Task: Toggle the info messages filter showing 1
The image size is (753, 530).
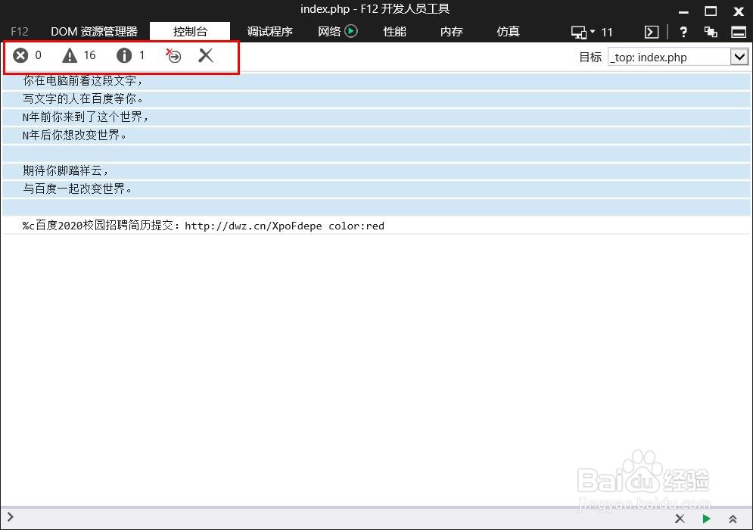Action: coord(130,56)
